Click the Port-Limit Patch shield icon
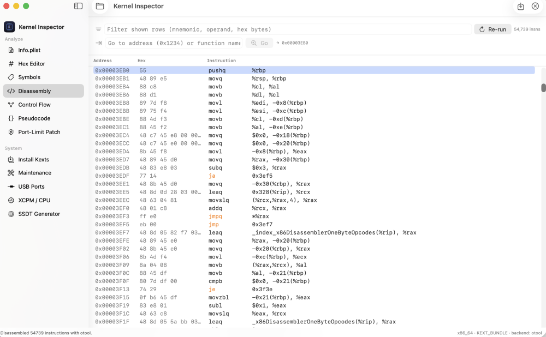Image resolution: width=546 pixels, height=337 pixels. coord(11,132)
